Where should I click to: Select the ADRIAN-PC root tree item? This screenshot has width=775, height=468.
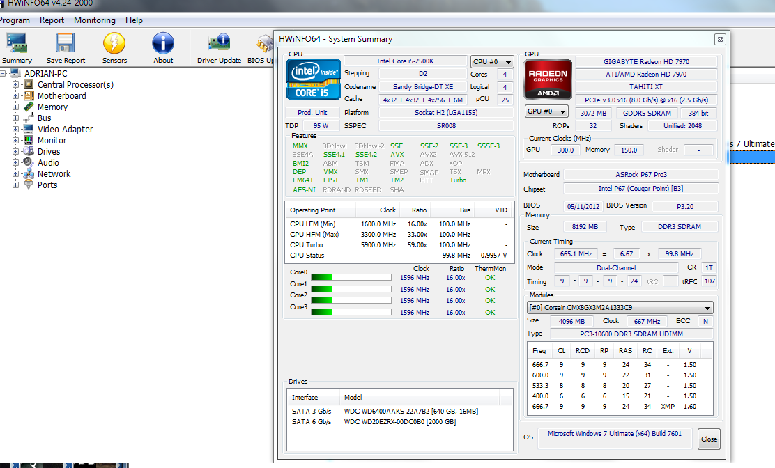pos(46,73)
